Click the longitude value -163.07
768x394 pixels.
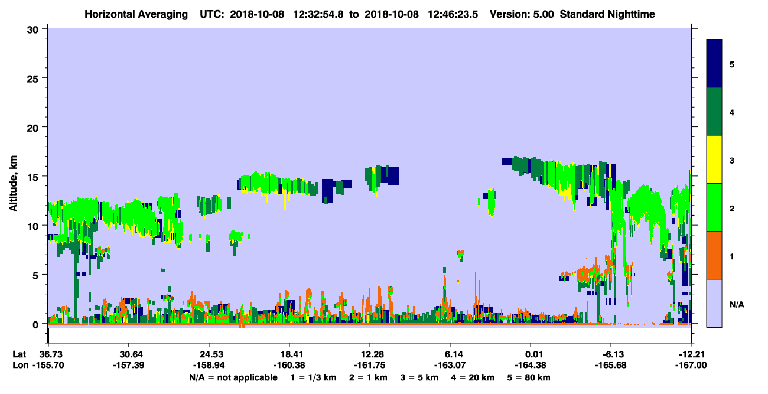click(x=450, y=366)
